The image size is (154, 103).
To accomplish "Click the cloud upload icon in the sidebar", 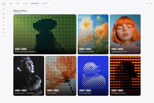I will click(4, 36).
